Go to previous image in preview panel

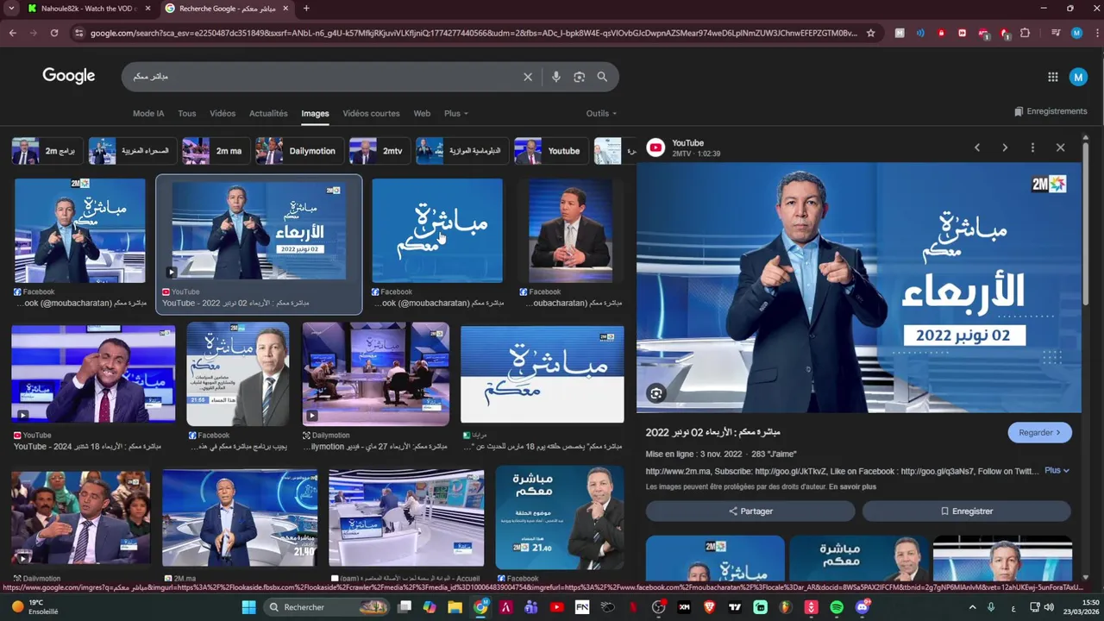[977, 147]
